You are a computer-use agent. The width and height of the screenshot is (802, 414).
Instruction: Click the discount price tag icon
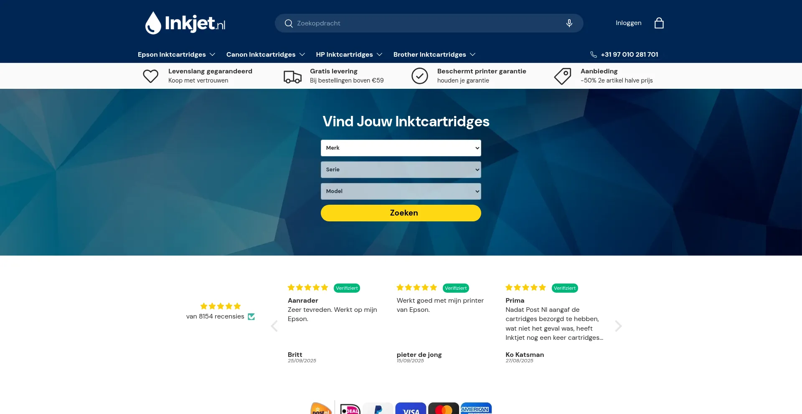(563, 76)
